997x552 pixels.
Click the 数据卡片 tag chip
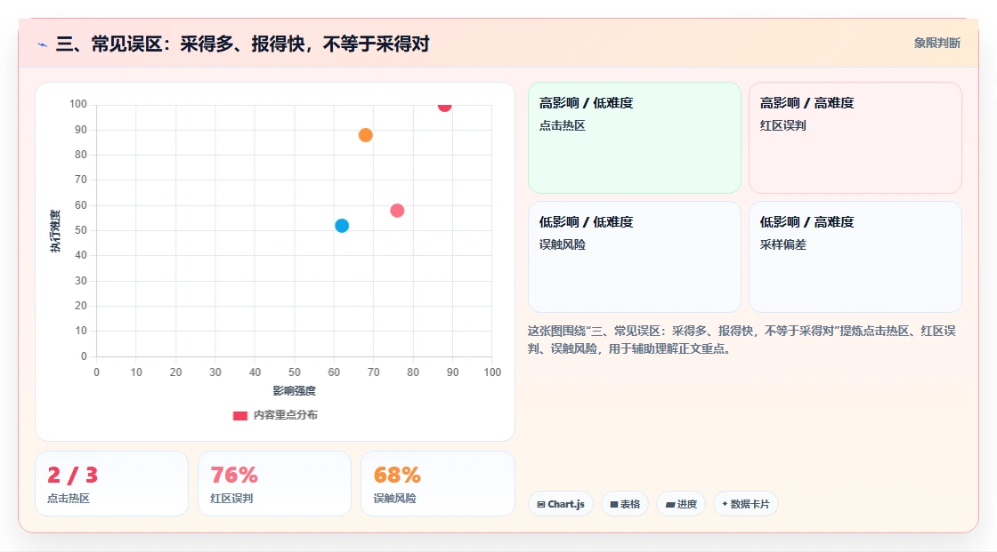[746, 504]
